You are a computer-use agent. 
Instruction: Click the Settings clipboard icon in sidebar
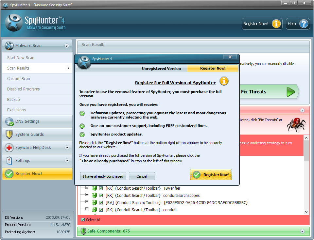click(x=9, y=161)
